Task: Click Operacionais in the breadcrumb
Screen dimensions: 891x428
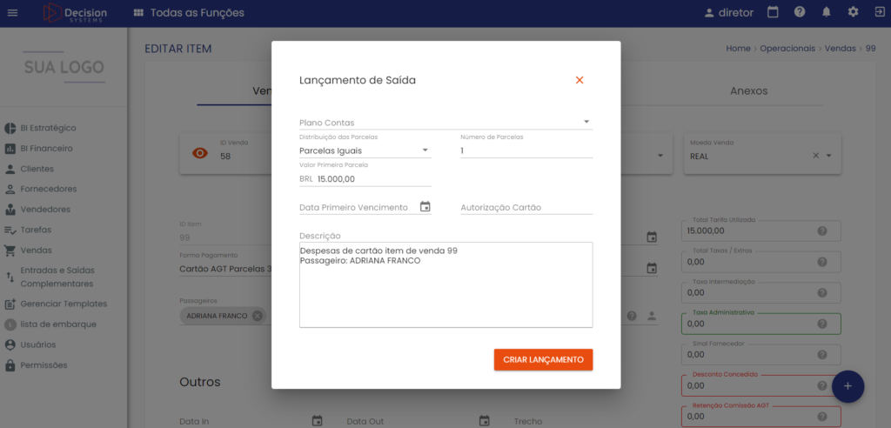Action: (787, 49)
